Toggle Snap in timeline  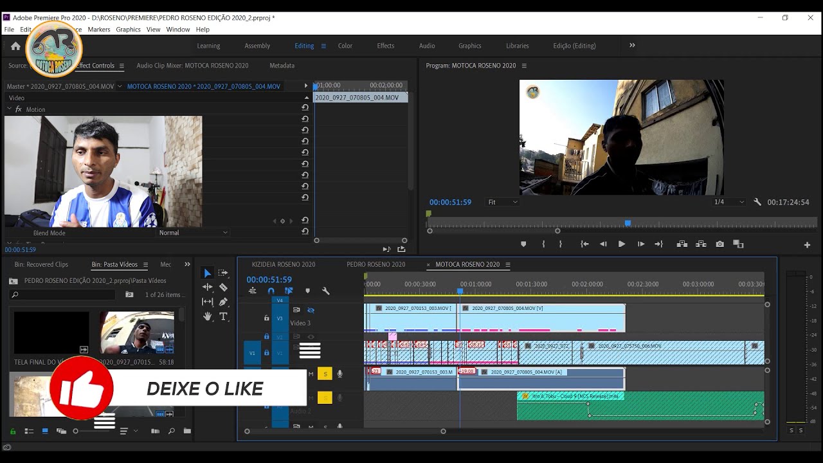click(x=271, y=291)
